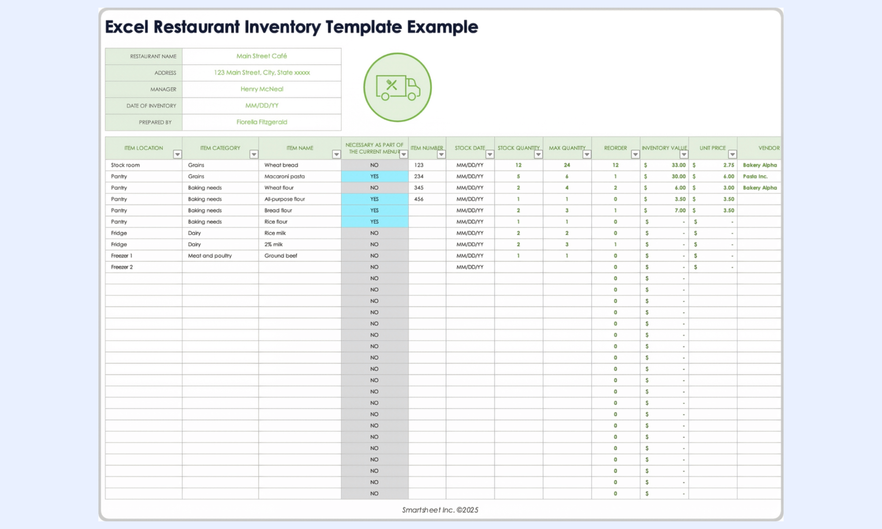The image size is (882, 529).
Task: Open the Reorder column filter arrow
Action: click(635, 154)
